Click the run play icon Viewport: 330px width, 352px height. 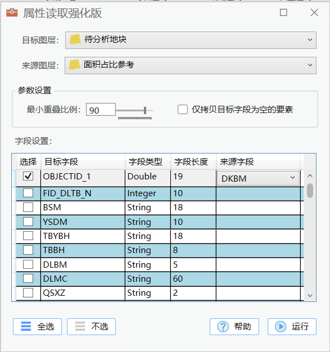click(281, 326)
